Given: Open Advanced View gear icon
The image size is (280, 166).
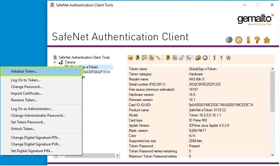Looking at the screenshot, I should pos(229,40).
